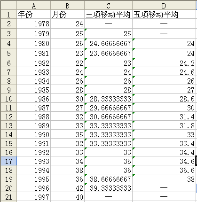Click five-term value 30 in the 1987 row
This screenshot has height=202, width=197.
(165, 108)
